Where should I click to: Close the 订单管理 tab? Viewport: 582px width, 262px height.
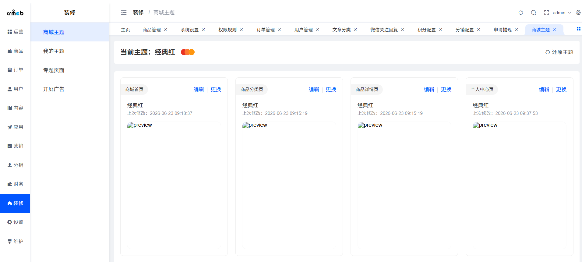(x=279, y=30)
